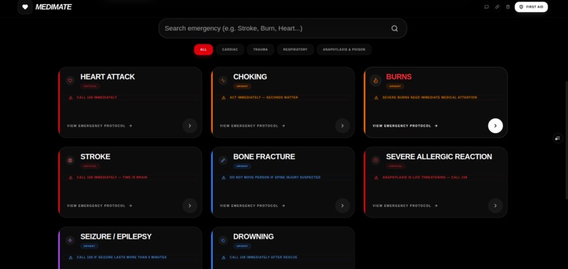View Emergency Protocol link for Stroke
The width and height of the screenshot is (568, 269).
[99, 206]
